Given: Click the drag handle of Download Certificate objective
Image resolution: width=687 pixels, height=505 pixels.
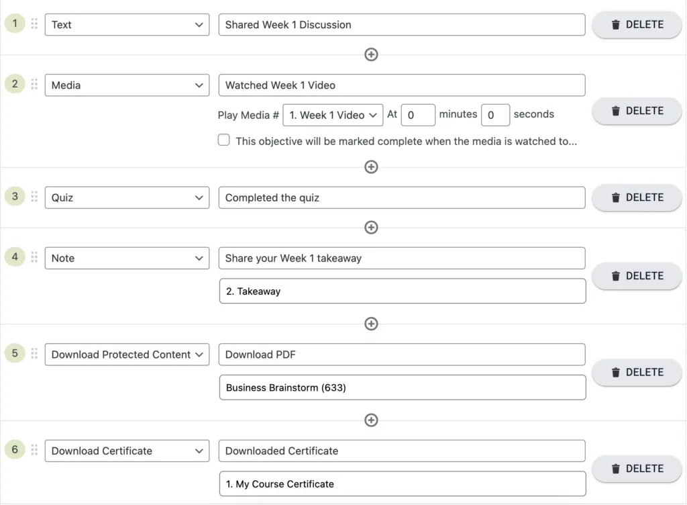Looking at the screenshot, I should 34,451.
